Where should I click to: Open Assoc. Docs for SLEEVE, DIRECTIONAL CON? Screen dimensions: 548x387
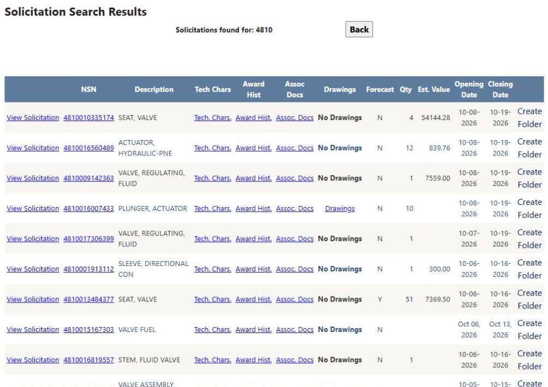pyautogui.click(x=294, y=269)
